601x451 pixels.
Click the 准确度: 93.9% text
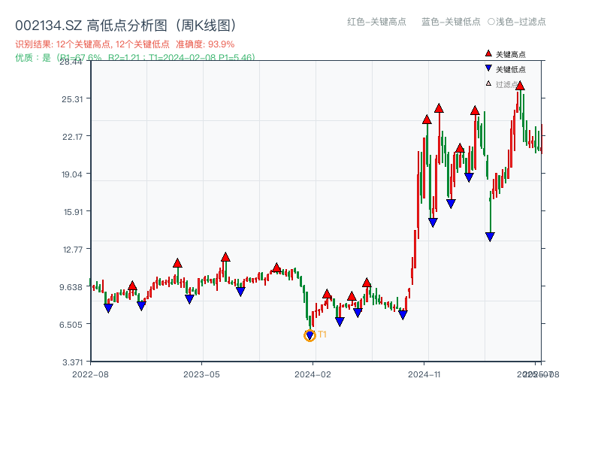click(205, 44)
